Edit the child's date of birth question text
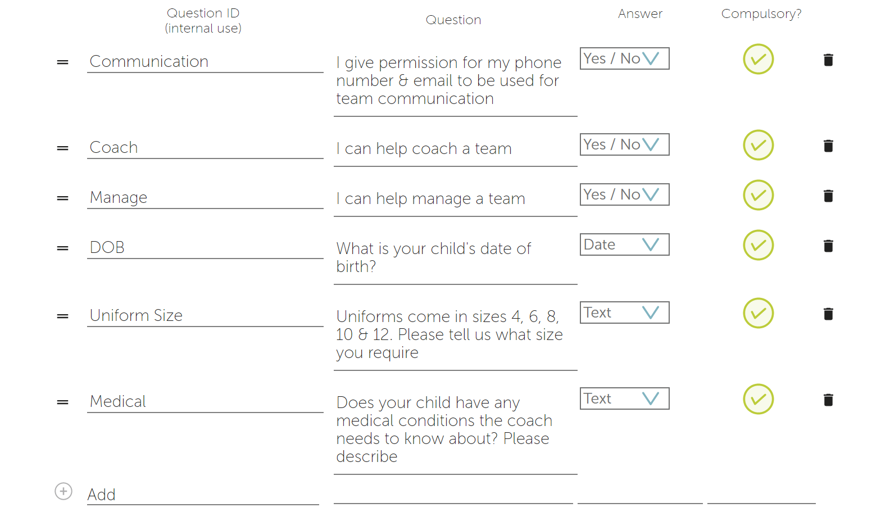The image size is (881, 512). pyautogui.click(x=456, y=257)
